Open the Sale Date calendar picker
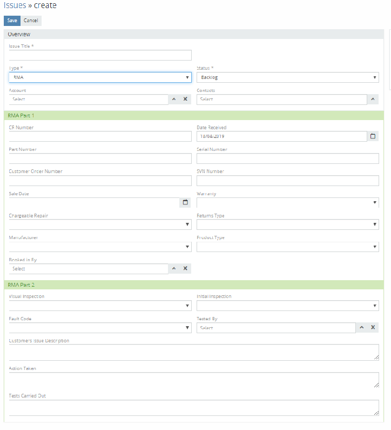Viewport: 391px width, 430px height. (x=185, y=202)
